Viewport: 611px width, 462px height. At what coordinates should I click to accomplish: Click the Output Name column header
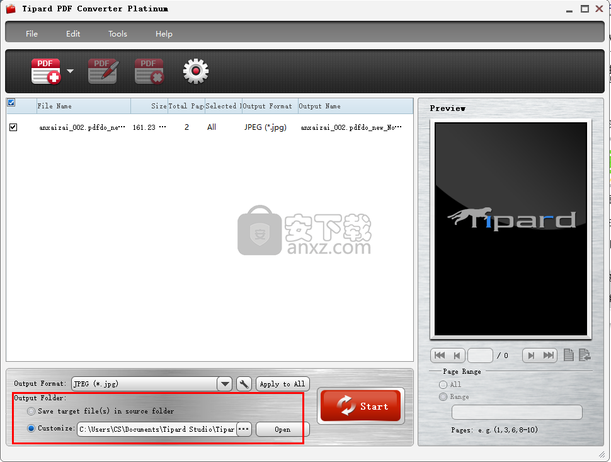(355, 106)
